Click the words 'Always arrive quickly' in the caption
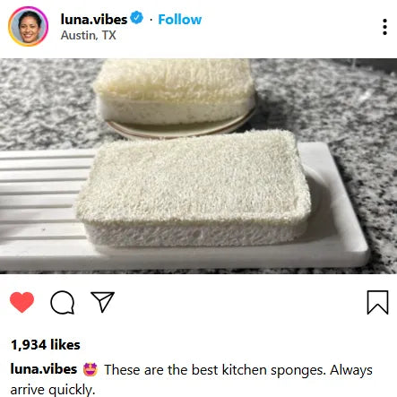Screen dimensions: 397x397 coord(191,380)
